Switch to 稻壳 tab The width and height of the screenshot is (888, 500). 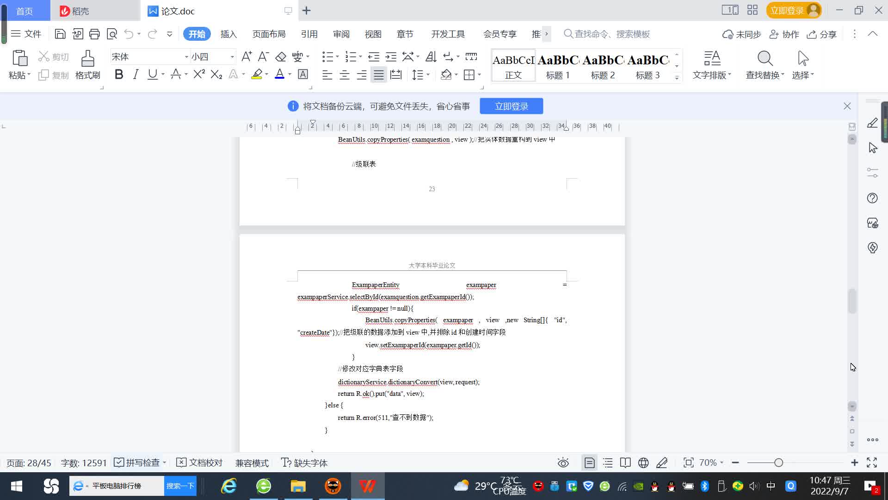[x=95, y=11]
